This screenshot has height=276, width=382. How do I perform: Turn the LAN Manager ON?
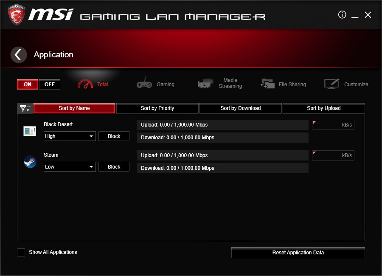pyautogui.click(x=27, y=84)
